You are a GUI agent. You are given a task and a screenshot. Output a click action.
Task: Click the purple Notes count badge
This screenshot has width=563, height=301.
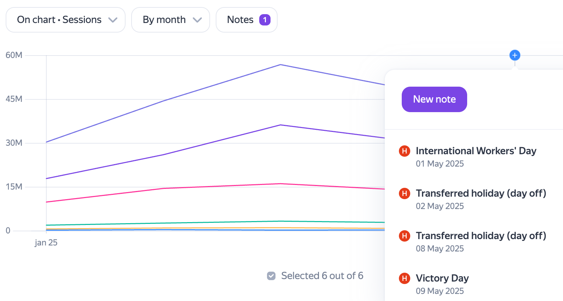pyautogui.click(x=265, y=20)
